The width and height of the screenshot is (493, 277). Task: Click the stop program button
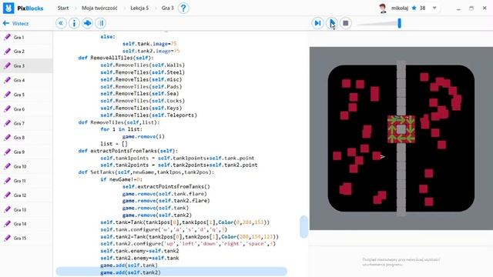pyautogui.click(x=346, y=23)
